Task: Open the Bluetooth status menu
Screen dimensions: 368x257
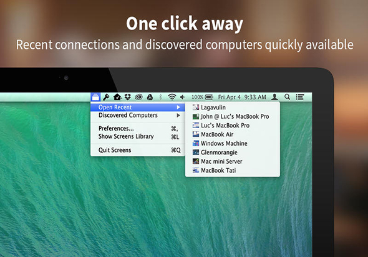Action: click(161, 97)
